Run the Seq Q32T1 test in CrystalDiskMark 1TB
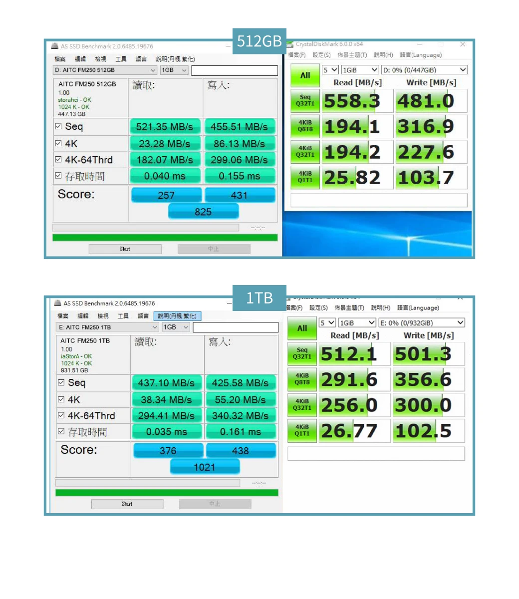The width and height of the screenshot is (519, 599). coord(301,353)
